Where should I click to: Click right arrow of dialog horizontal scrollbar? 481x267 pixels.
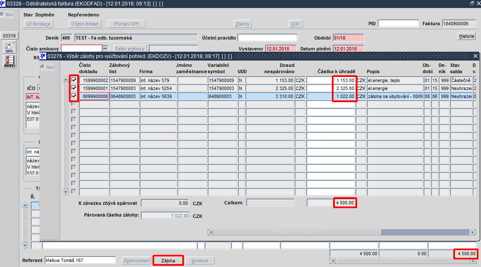473,233
